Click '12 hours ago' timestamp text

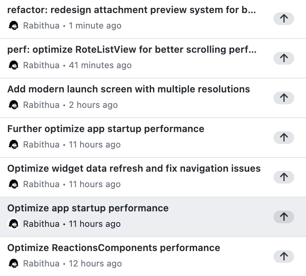pyautogui.click(x=95, y=264)
